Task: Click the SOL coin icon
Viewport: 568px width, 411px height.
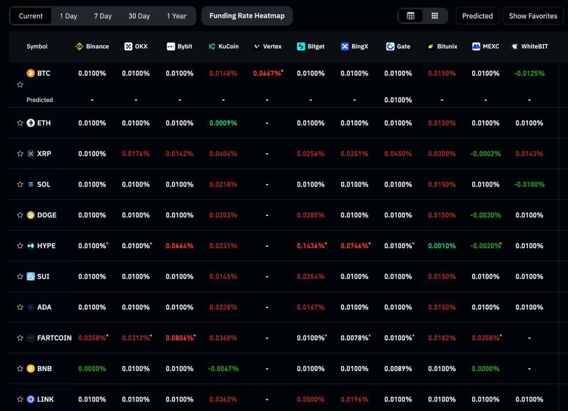Action: point(31,185)
